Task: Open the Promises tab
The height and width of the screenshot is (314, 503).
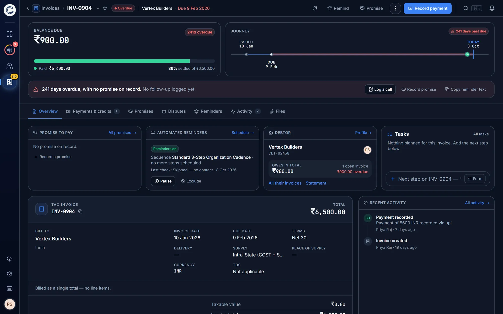Action: tap(141, 111)
